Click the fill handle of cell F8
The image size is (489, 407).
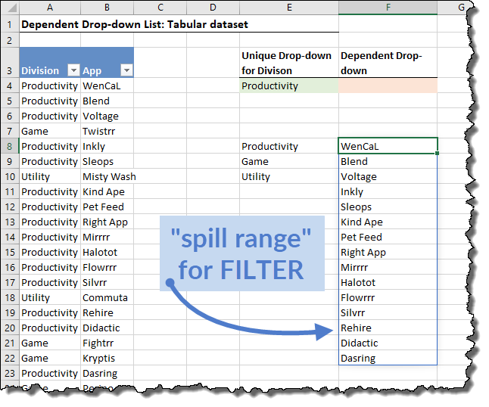[437, 153]
